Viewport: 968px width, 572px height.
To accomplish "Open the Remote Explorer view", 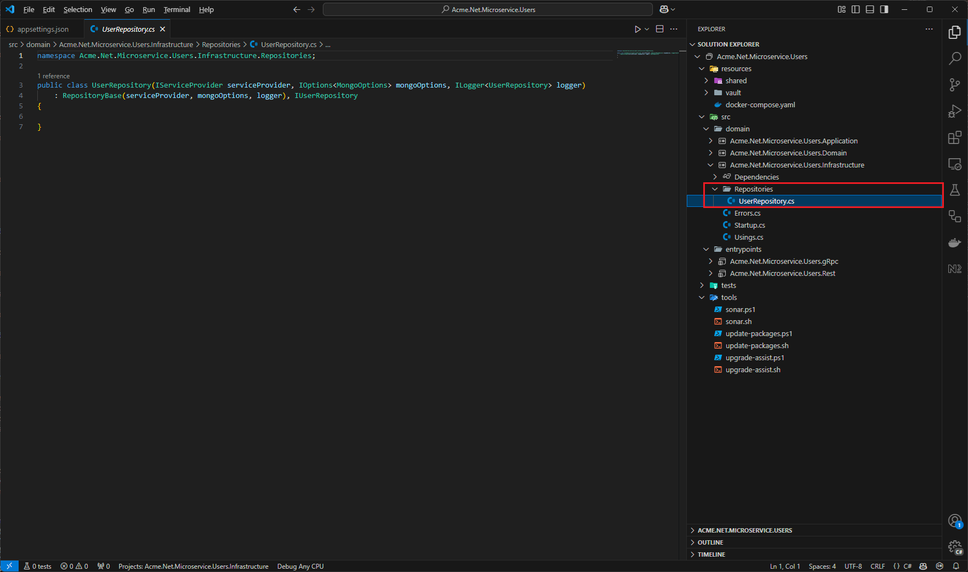I will click(x=954, y=164).
